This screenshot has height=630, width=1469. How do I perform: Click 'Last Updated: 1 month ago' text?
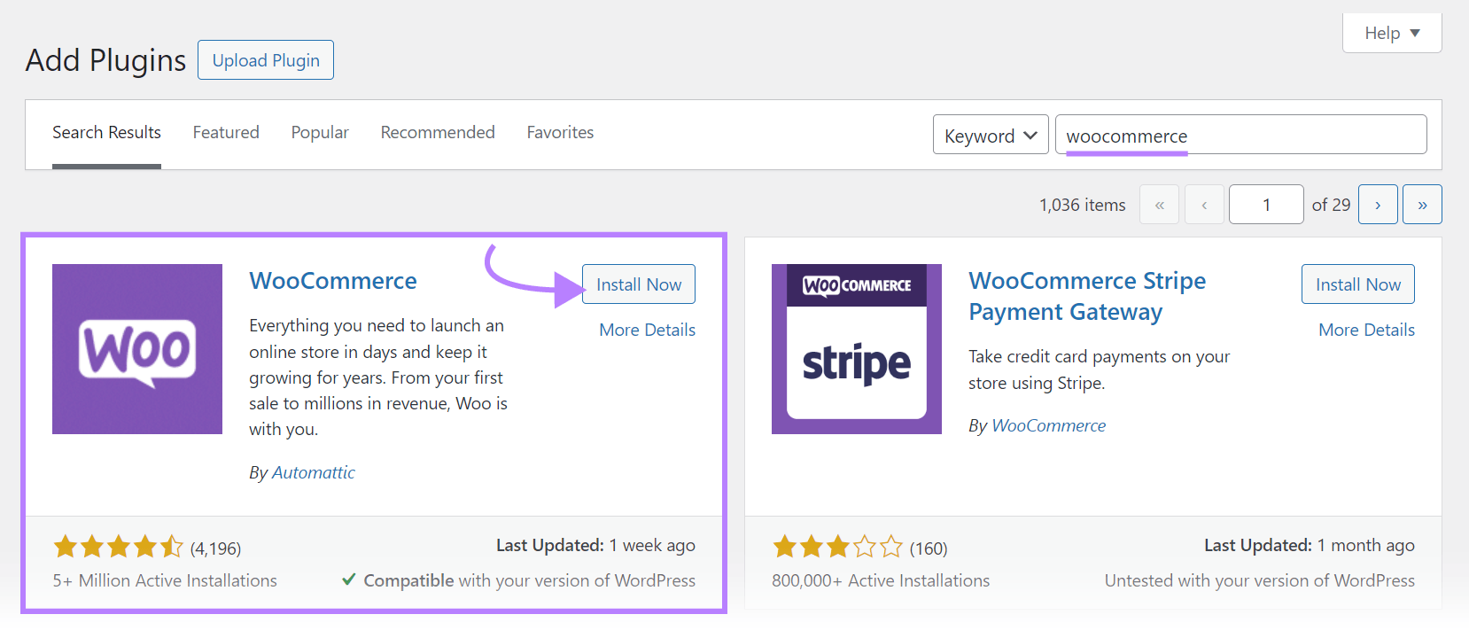tap(1310, 545)
